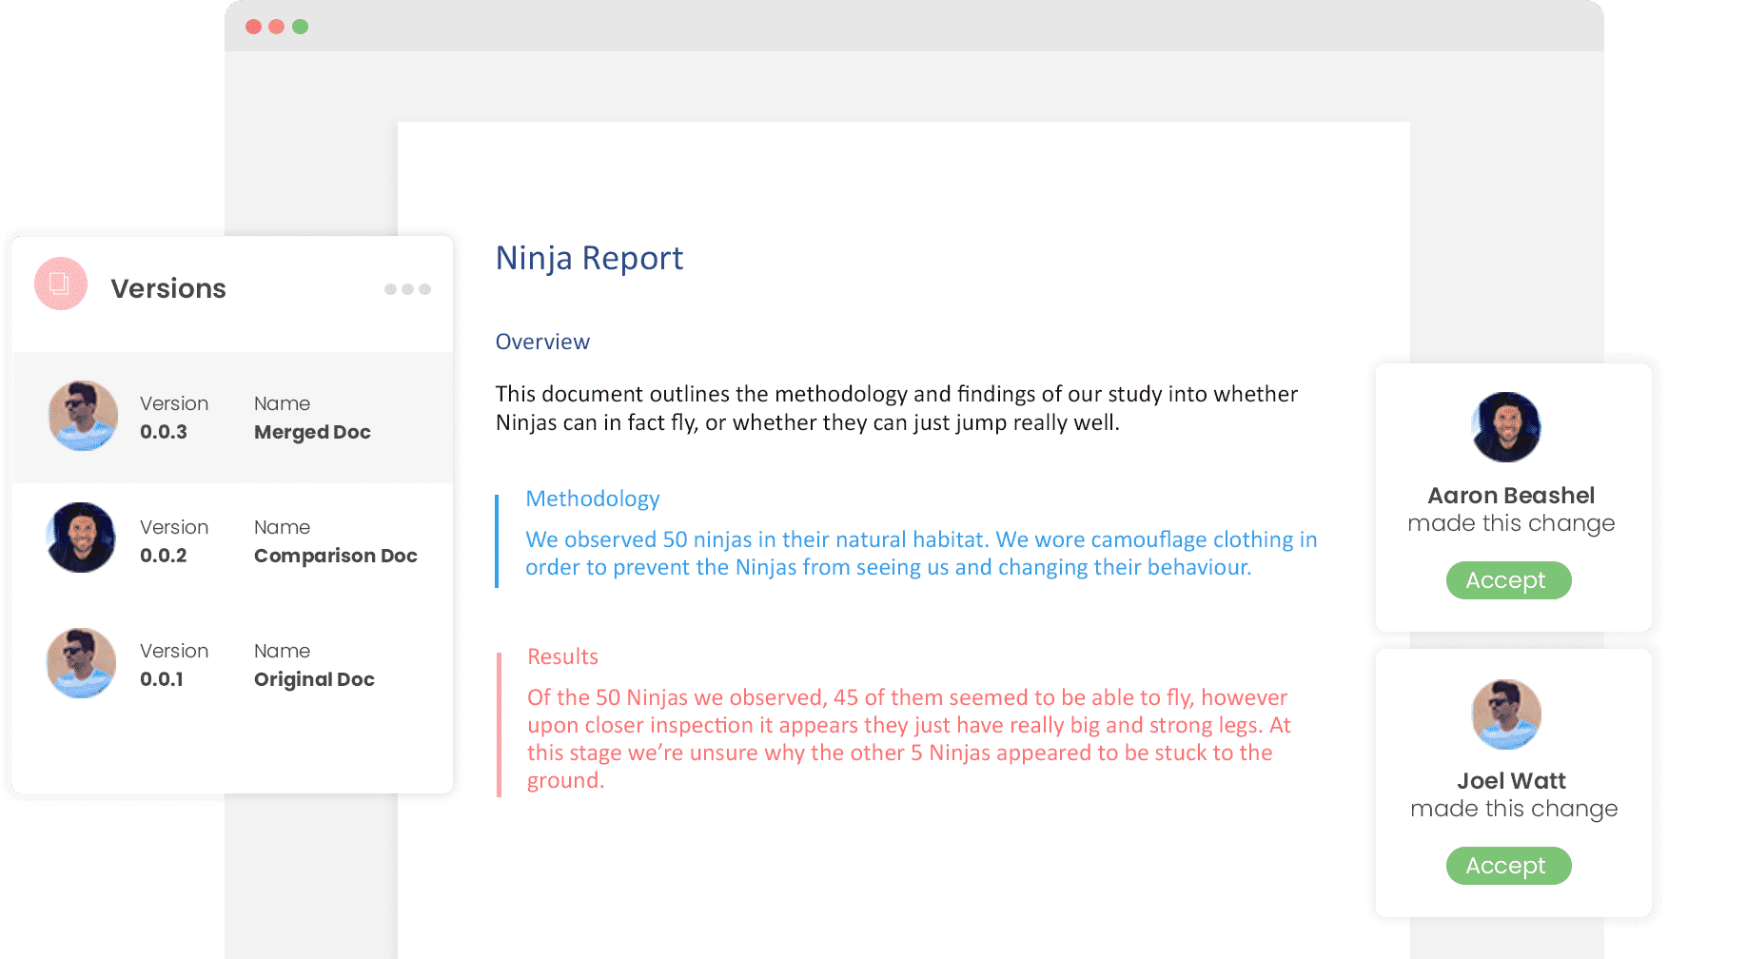Click version number 0.0.1
Viewport: 1747px width, 959px height.
[162, 679]
